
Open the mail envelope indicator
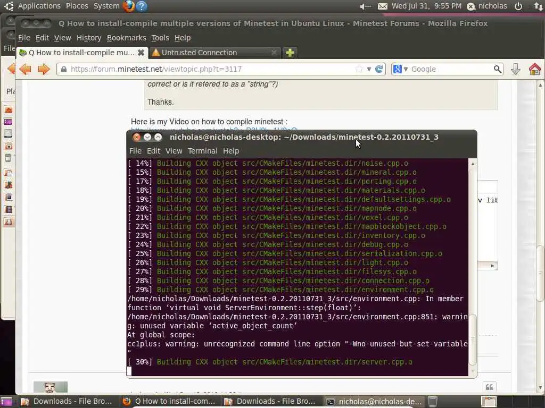[382, 6]
